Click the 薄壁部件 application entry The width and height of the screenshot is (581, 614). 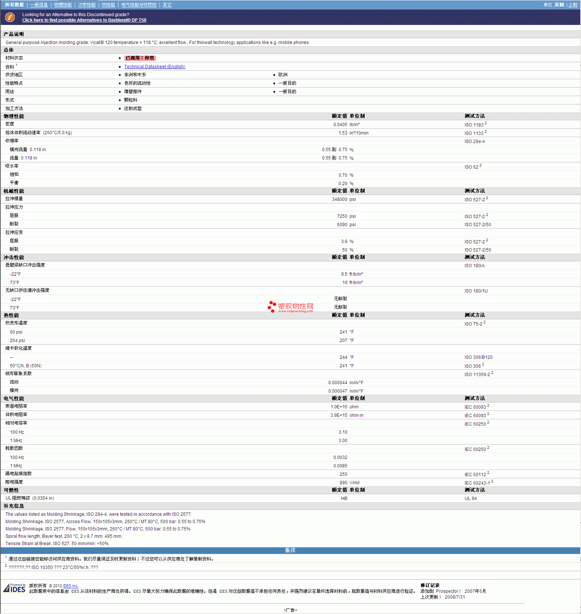pos(133,92)
